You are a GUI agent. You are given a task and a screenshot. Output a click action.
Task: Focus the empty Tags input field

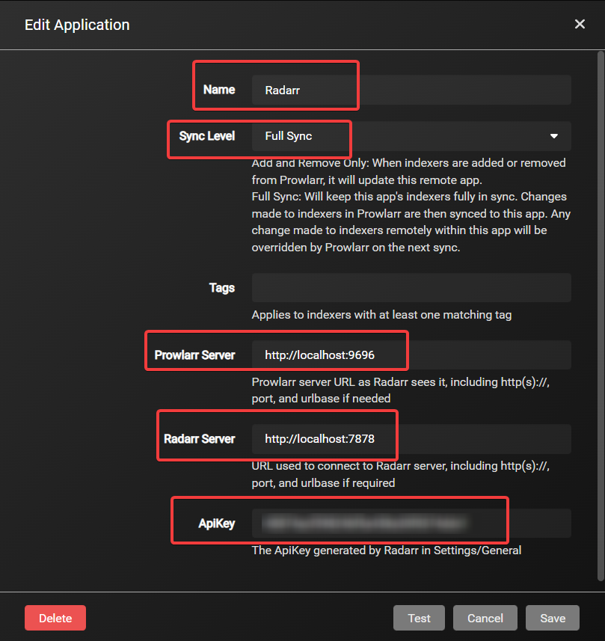tap(411, 288)
